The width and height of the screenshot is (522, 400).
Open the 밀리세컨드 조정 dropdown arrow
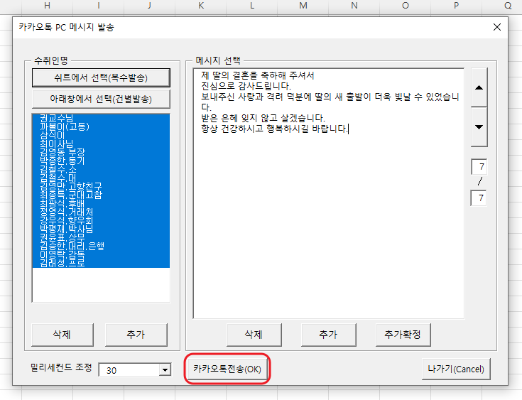pos(165,370)
